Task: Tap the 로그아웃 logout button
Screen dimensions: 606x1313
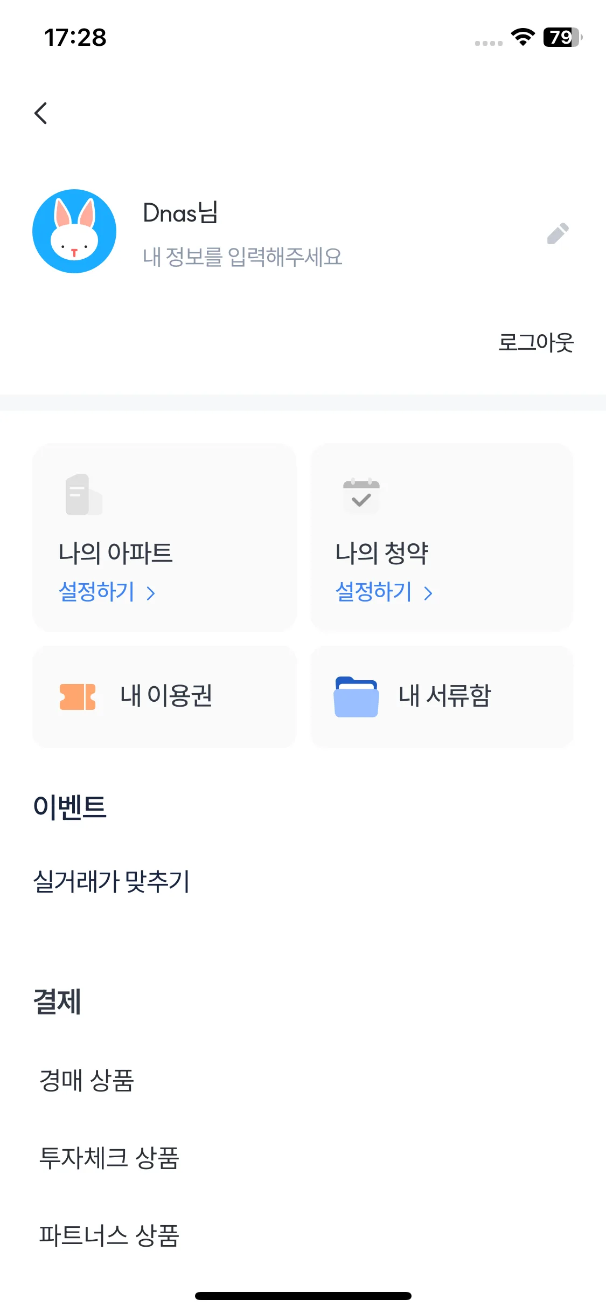Action: pyautogui.click(x=536, y=342)
